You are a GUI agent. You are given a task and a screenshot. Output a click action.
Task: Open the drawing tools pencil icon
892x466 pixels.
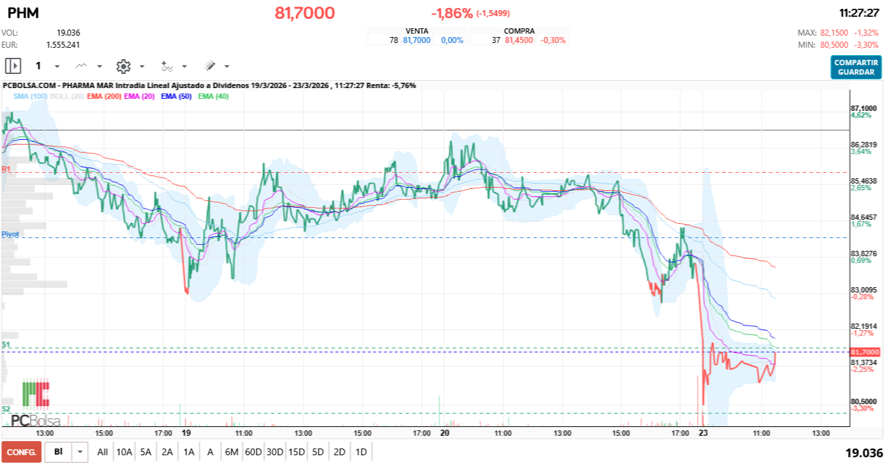[209, 66]
